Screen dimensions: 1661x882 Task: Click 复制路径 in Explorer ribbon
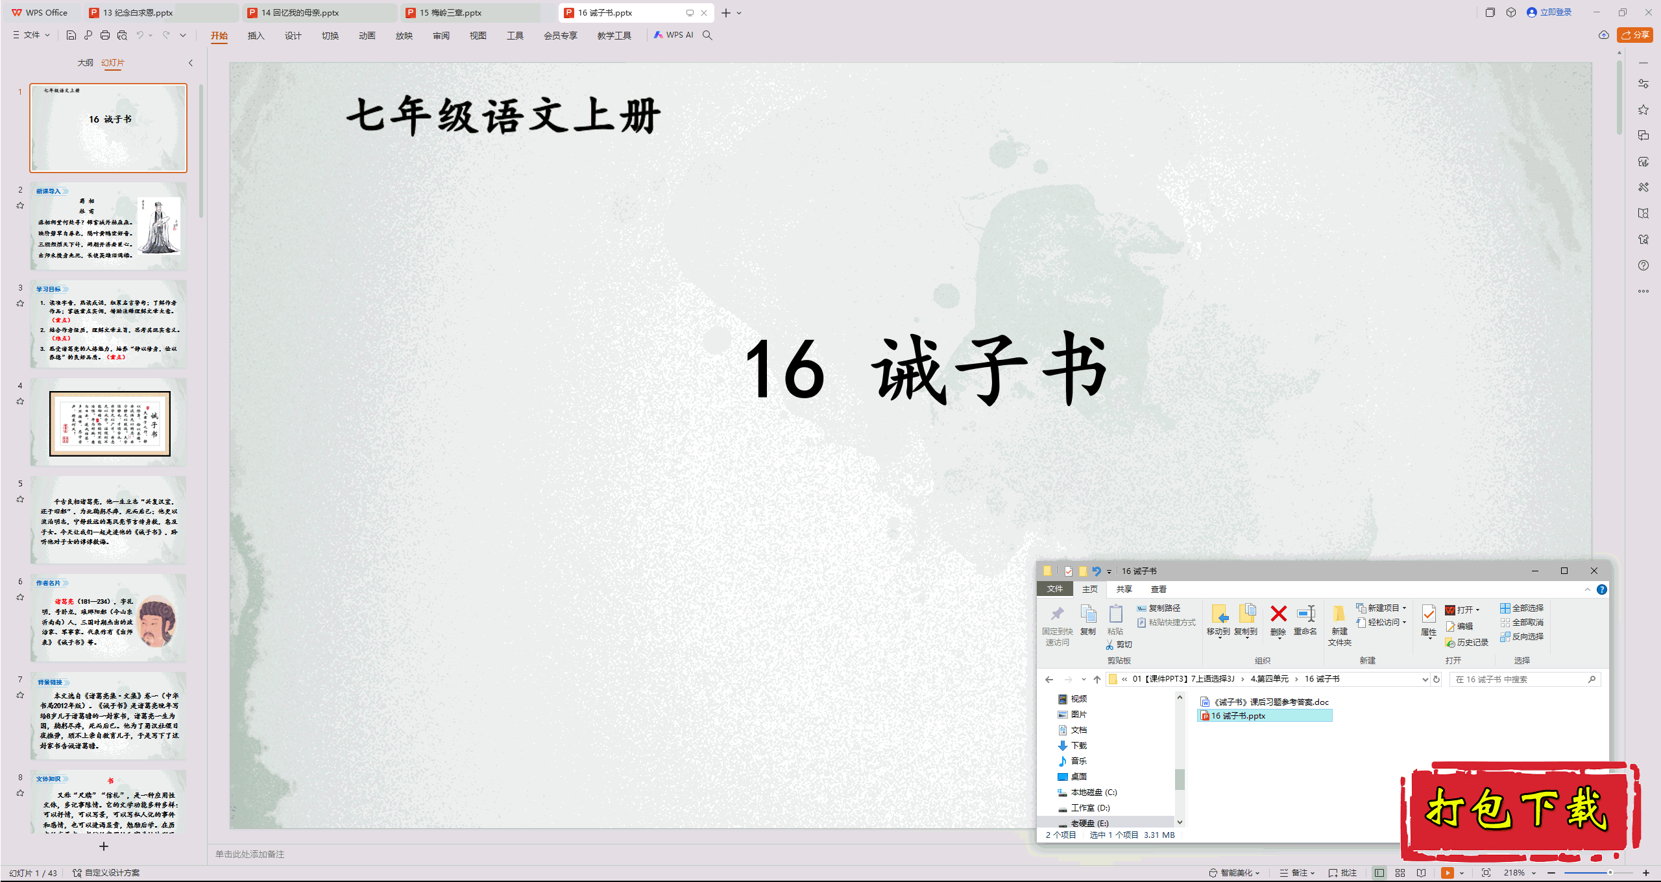(1159, 608)
